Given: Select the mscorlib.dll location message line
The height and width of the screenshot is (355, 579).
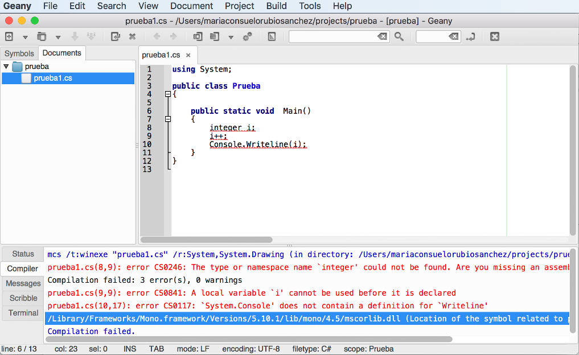Looking at the screenshot, I should click(307, 319).
